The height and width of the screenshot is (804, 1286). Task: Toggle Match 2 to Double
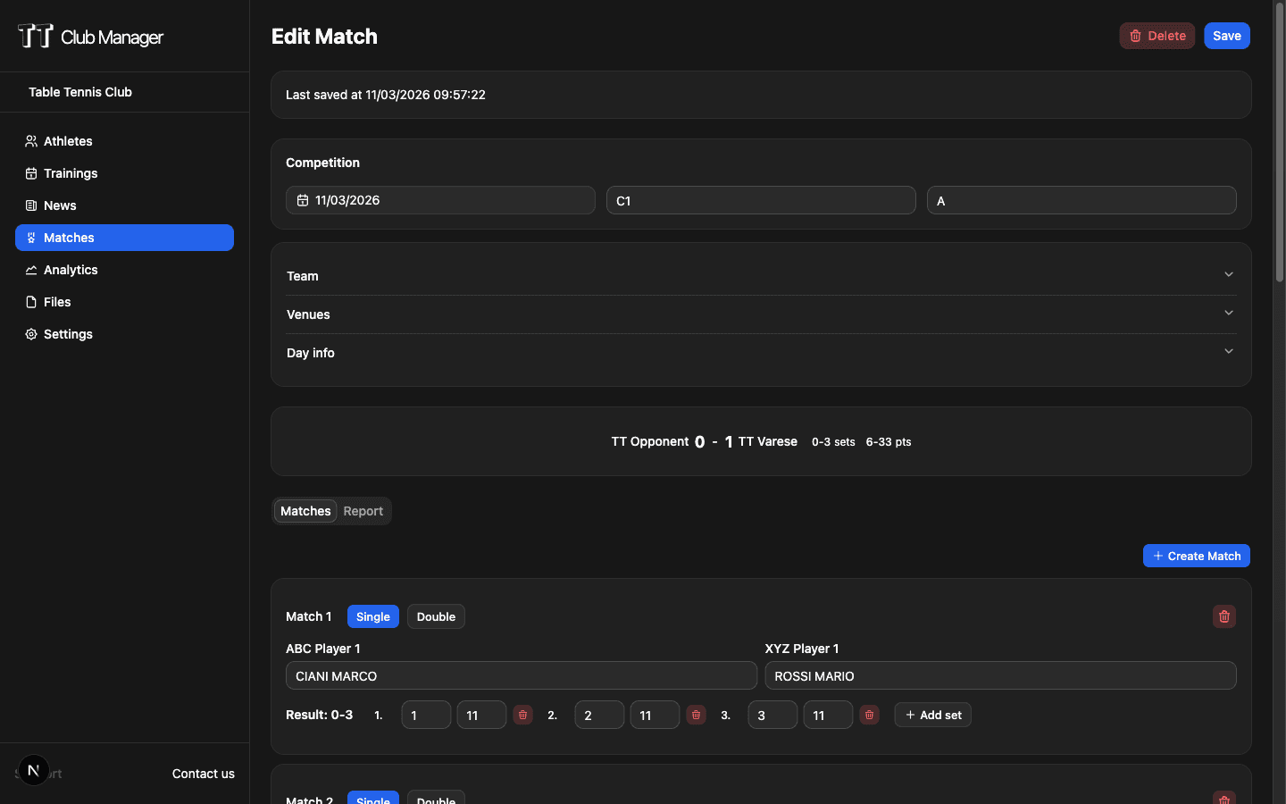point(436,800)
